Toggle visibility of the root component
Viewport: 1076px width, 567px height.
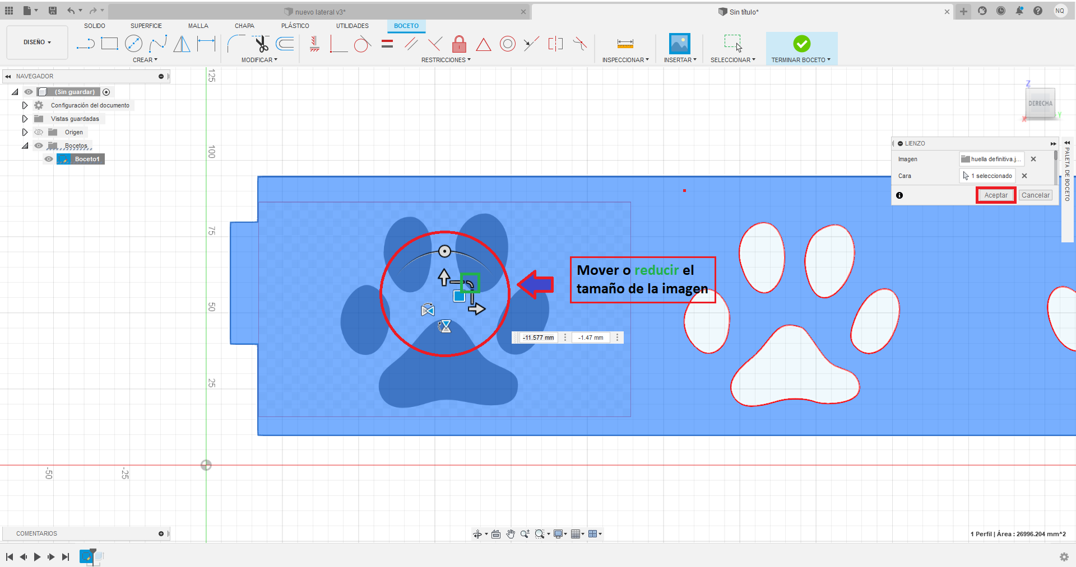pos(29,92)
